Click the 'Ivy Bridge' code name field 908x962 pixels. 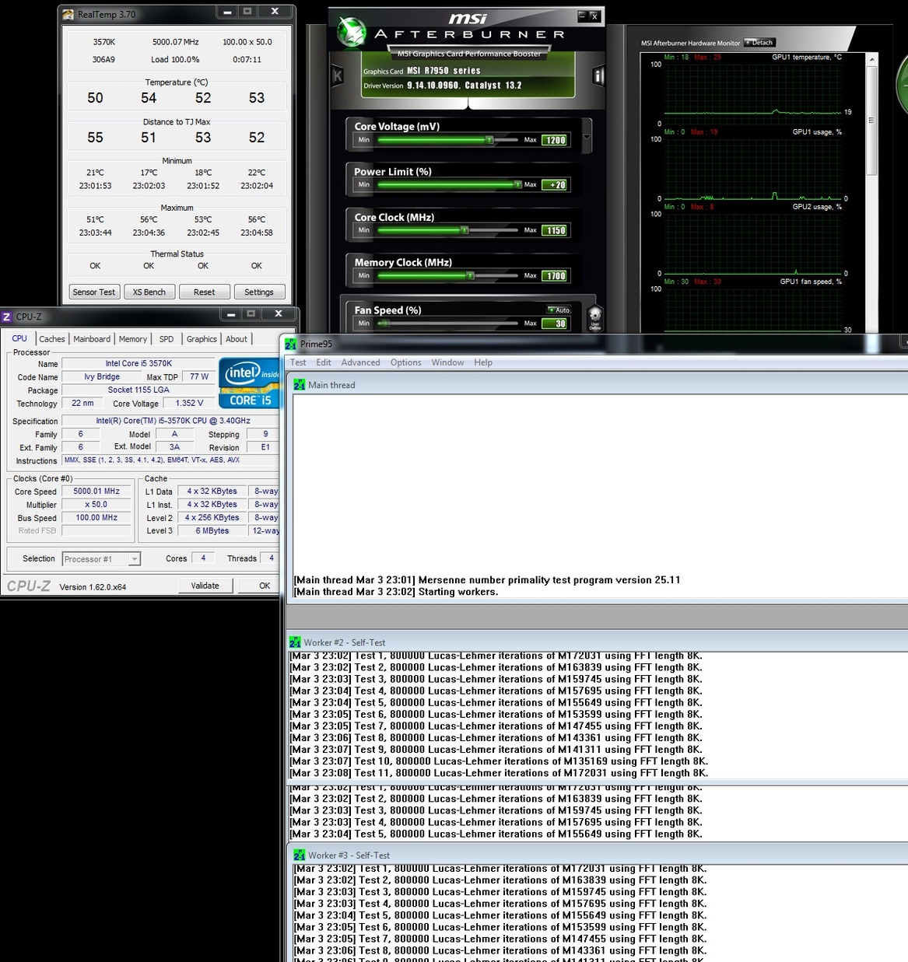click(102, 376)
